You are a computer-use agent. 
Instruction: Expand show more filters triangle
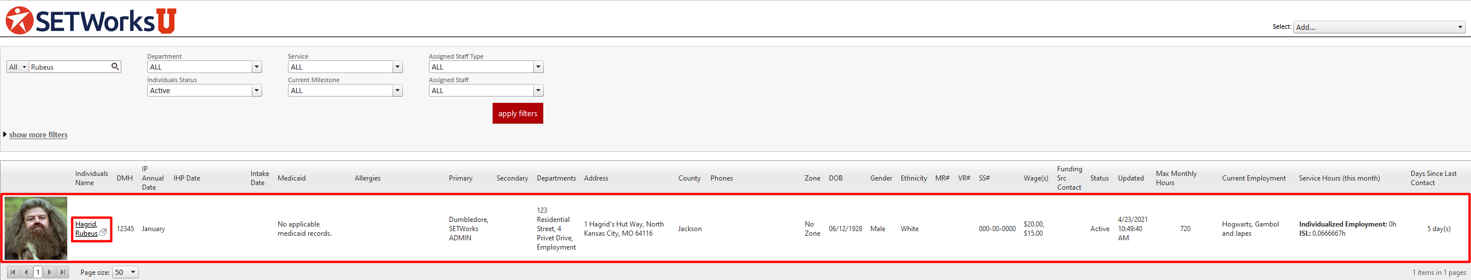5,135
